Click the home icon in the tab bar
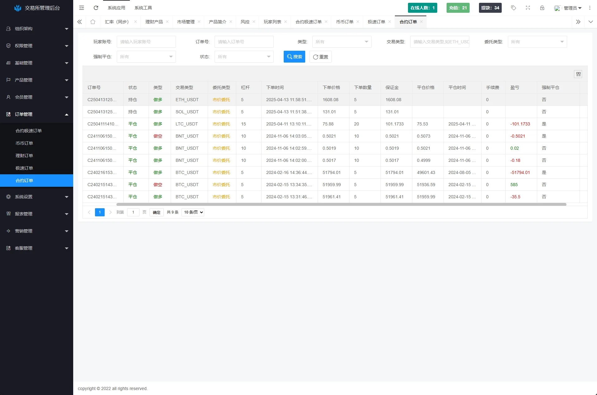Screen dimensions: 597x395 pyautogui.click(x=92, y=22)
